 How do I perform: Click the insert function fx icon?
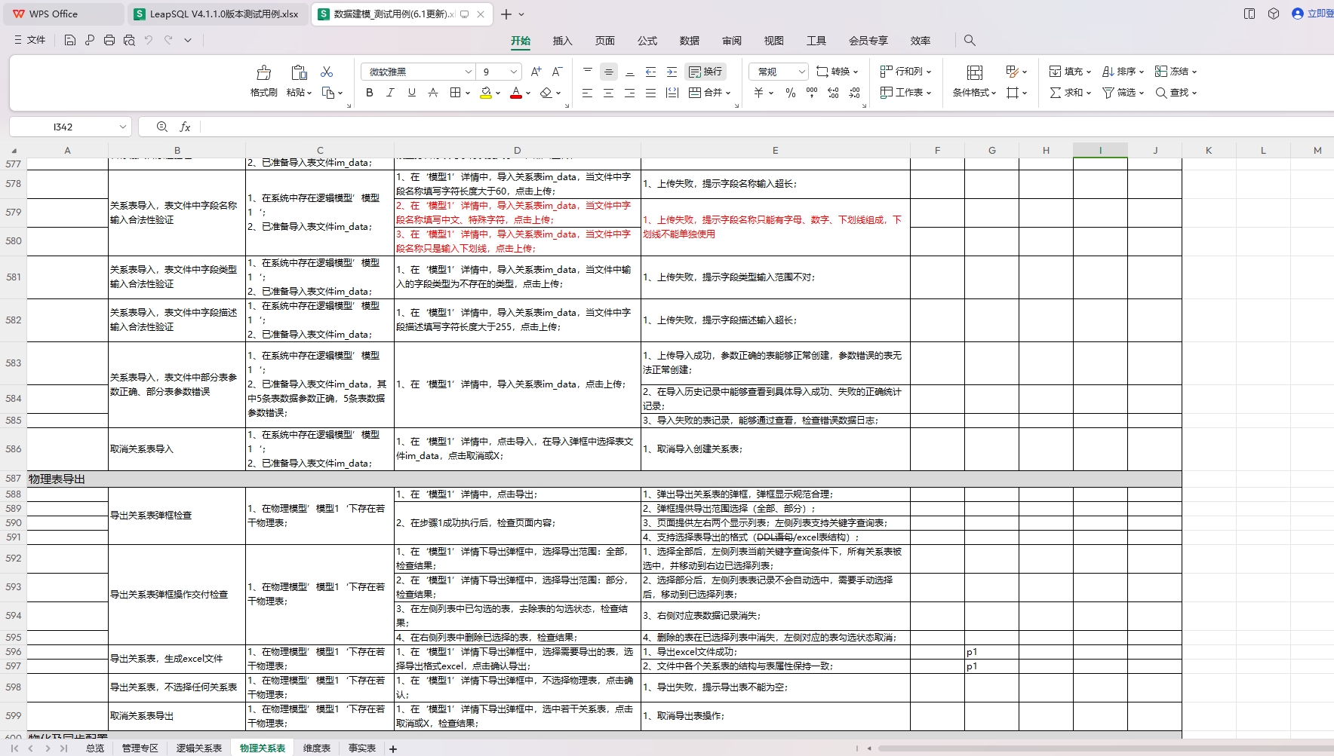pyautogui.click(x=185, y=127)
